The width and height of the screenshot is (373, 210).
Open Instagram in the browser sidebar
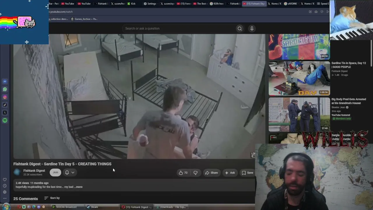[x=5, y=97]
